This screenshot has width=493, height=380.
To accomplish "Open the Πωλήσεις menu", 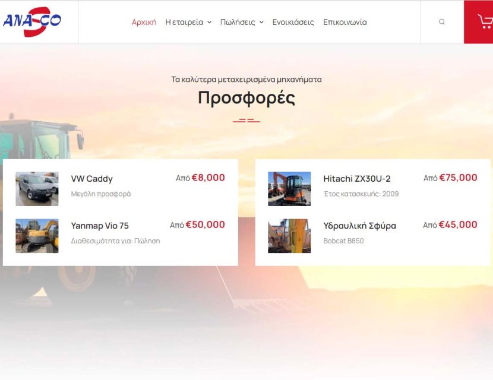I will [238, 22].
